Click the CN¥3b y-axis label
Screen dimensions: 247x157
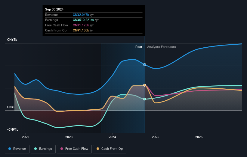[12, 40]
